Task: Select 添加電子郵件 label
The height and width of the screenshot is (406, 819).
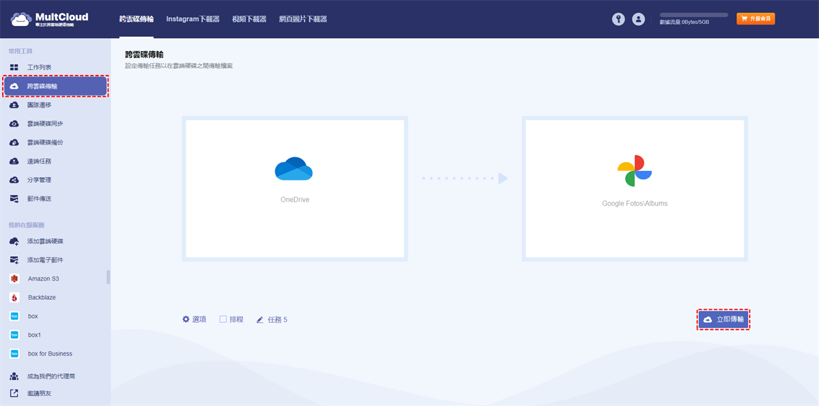Action: (45, 260)
